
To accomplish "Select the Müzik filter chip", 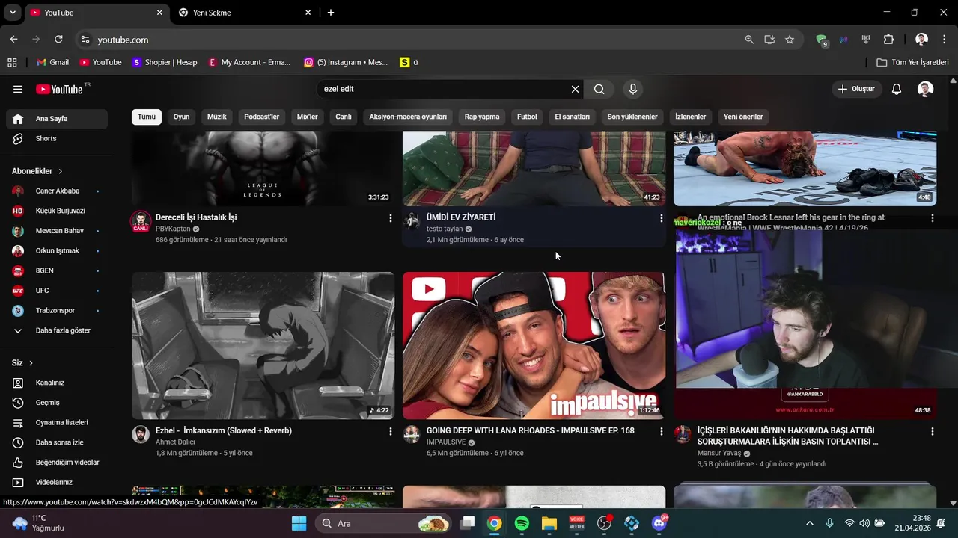I will 217,117.
